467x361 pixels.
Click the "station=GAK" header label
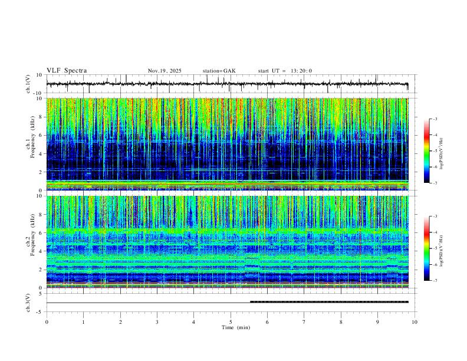pyautogui.click(x=219, y=71)
